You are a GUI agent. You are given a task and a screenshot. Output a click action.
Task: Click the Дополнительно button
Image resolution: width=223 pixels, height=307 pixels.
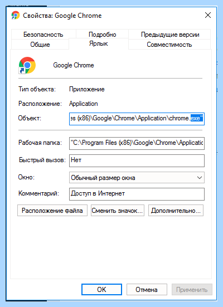click(176, 211)
